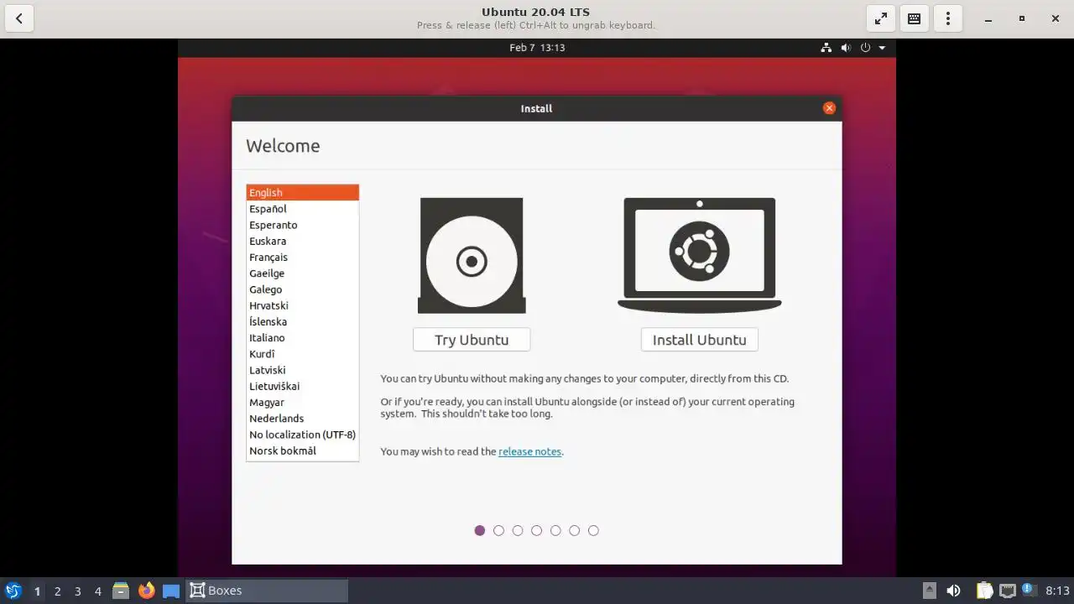This screenshot has width=1074, height=604.
Task: Click the host panel clock 8:13
Action: (1057, 591)
